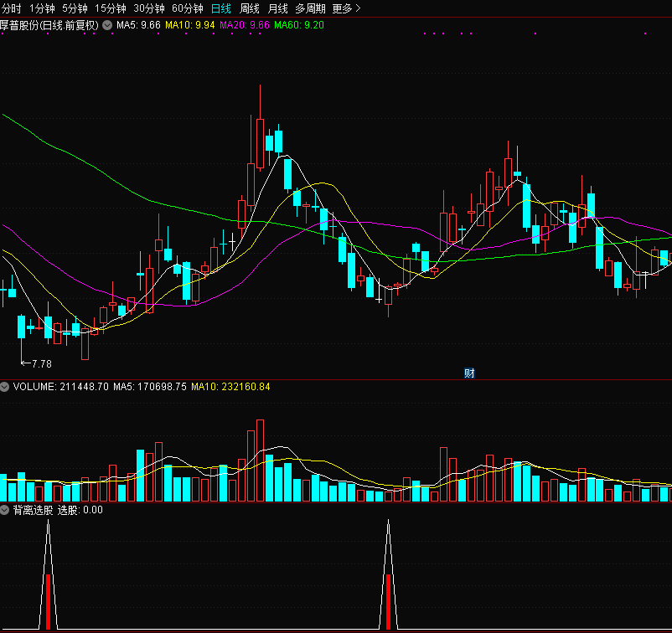Viewport: 672px width, 633px height.
Task: Expand the VOLUME indicator dropdown arrow
Action: [x=5, y=387]
